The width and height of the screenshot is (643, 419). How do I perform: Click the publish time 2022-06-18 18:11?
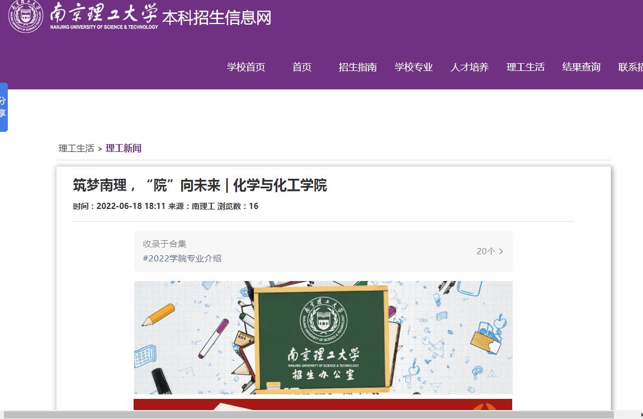tap(131, 206)
